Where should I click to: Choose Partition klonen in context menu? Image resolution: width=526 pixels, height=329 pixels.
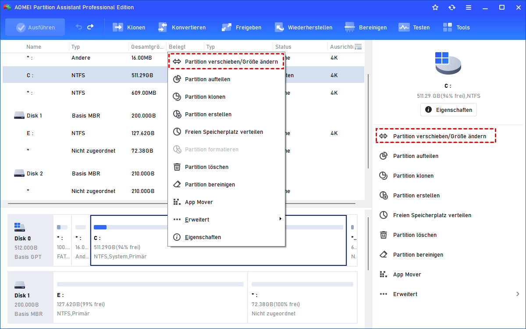[226, 97]
